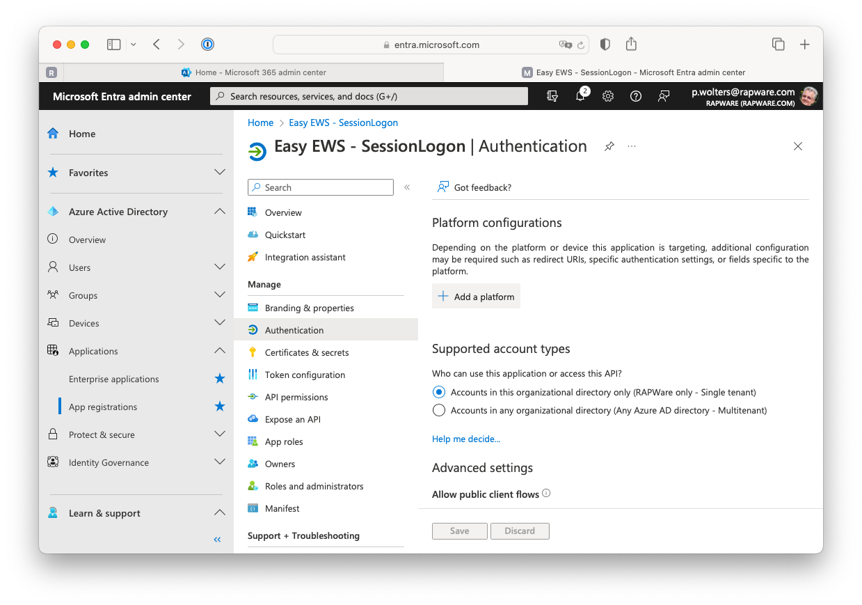The height and width of the screenshot is (605, 862).
Task: Open a new Safari tab with plus
Action: [x=804, y=45]
